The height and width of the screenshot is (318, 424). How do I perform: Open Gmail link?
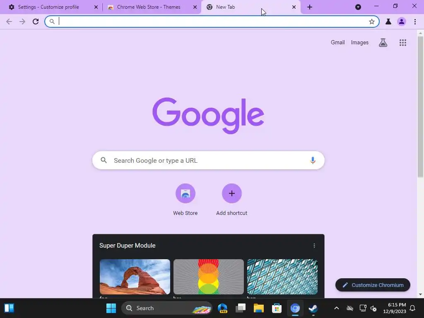(x=338, y=43)
